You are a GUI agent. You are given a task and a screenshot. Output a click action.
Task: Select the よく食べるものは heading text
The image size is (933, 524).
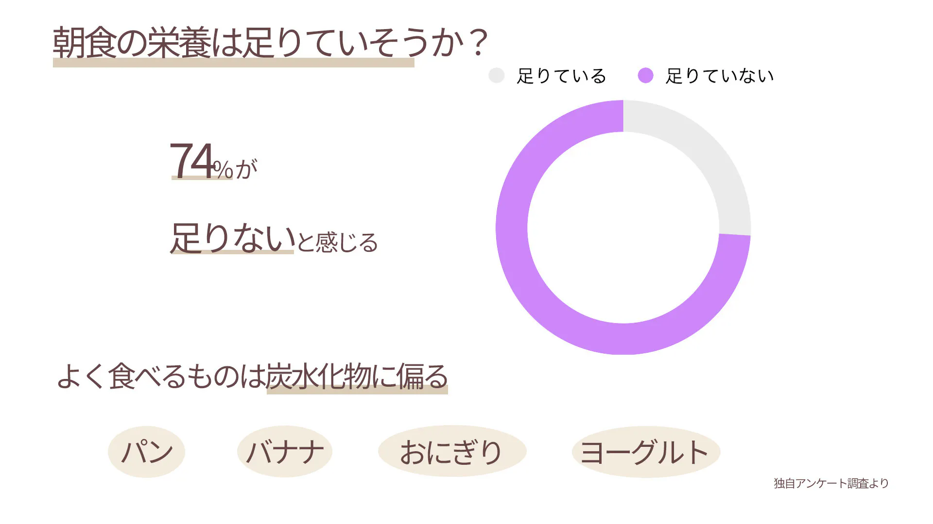click(x=160, y=376)
